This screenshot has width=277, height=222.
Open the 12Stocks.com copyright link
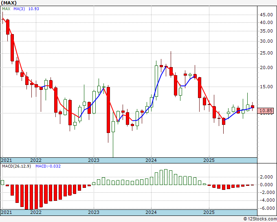coord(260,219)
